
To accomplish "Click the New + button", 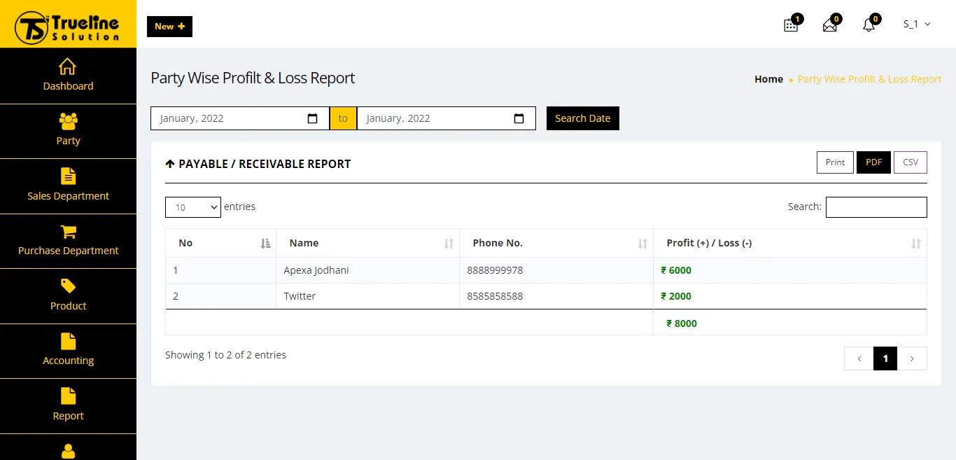I will [169, 27].
